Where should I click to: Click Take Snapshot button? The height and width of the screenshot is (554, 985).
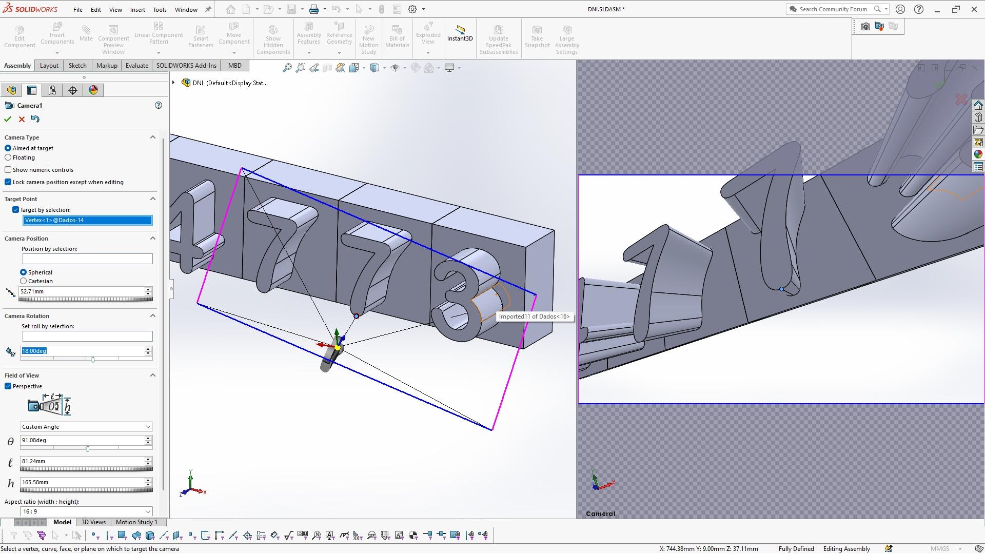pyautogui.click(x=537, y=36)
